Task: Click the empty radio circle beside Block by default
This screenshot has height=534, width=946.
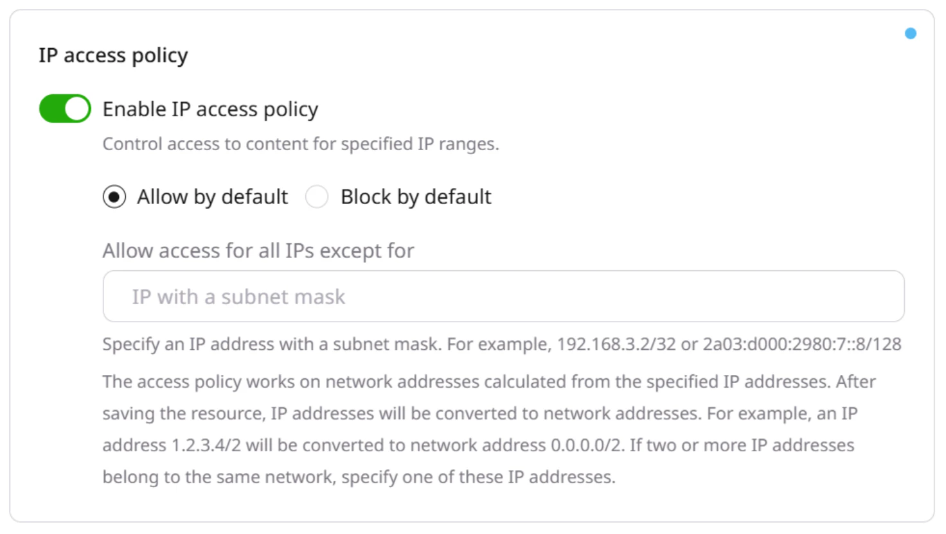Action: tap(317, 197)
